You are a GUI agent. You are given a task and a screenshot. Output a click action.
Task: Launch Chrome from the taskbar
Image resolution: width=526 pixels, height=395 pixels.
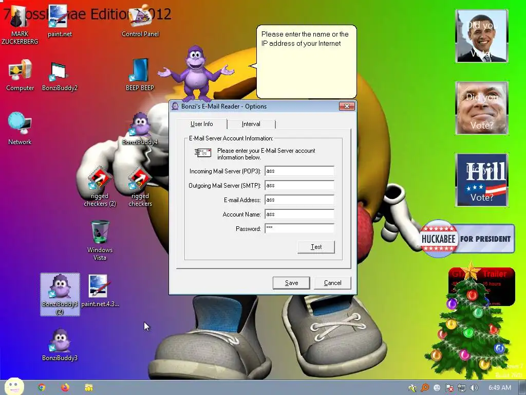coord(42,388)
